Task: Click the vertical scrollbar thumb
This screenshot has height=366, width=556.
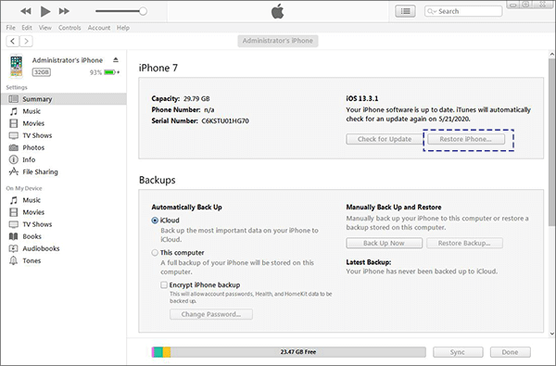Action: click(x=551, y=142)
